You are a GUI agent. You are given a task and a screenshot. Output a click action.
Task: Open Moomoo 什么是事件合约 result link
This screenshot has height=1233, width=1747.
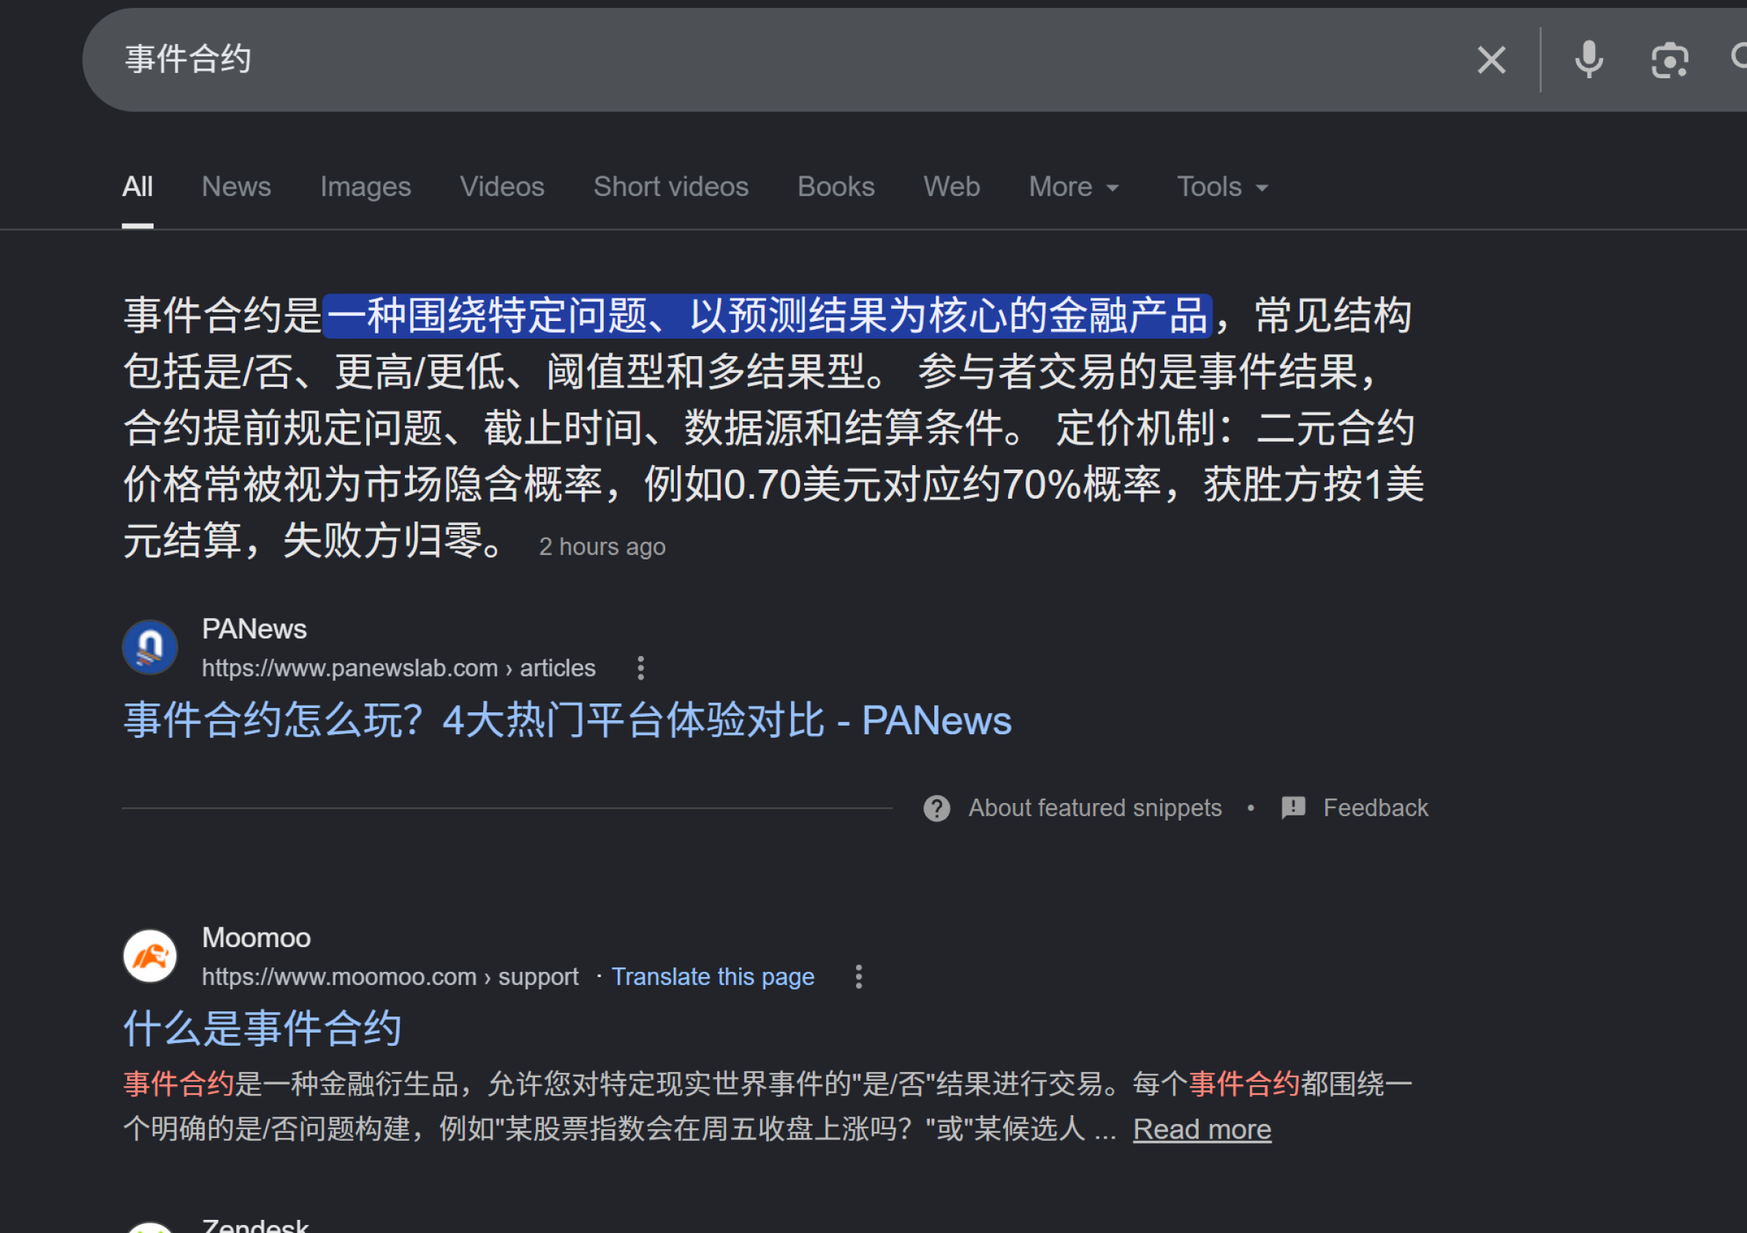[x=262, y=1027]
